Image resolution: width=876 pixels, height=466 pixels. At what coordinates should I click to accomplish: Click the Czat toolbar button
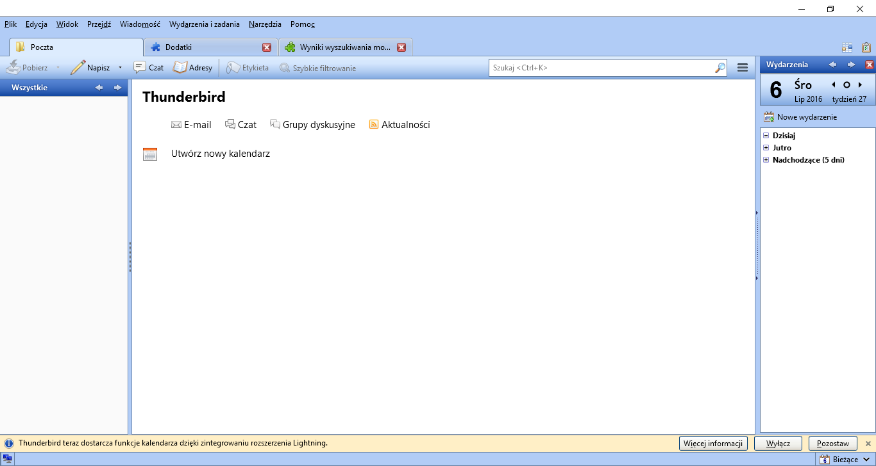[x=148, y=67]
